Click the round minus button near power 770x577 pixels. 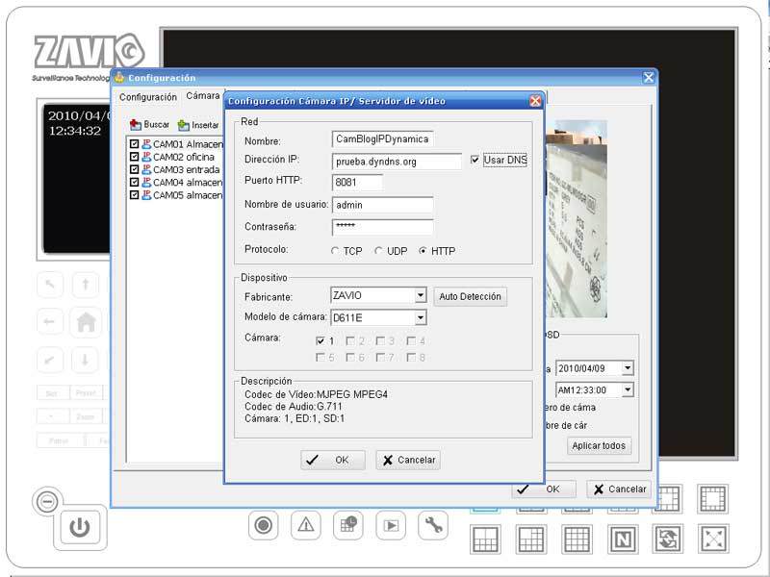(x=47, y=502)
